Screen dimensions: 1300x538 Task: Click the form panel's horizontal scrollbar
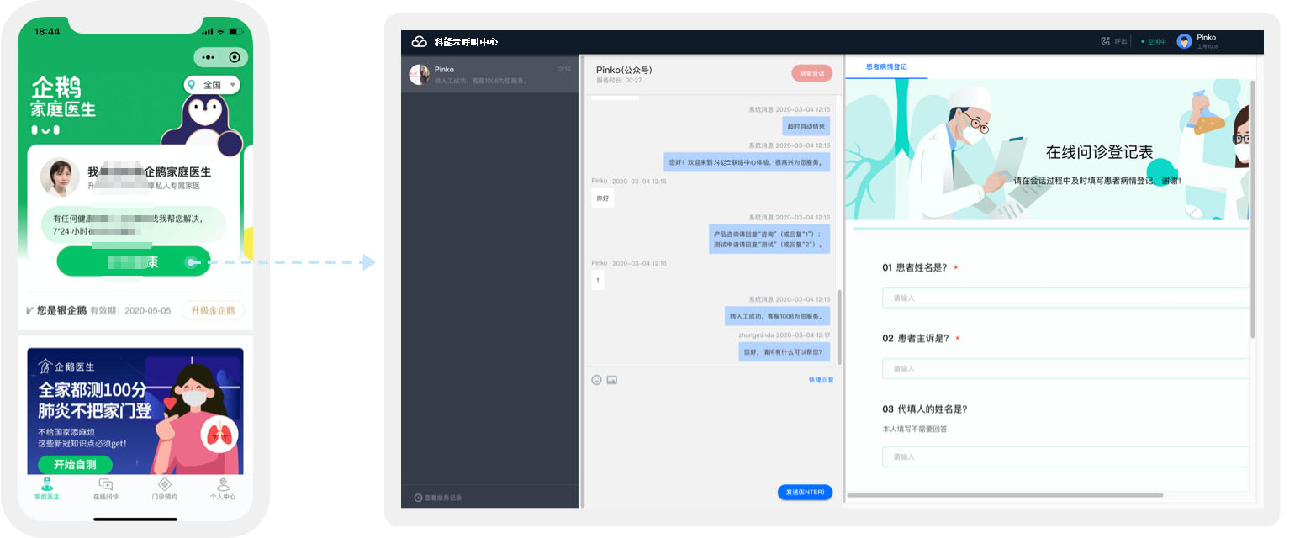click(1006, 496)
